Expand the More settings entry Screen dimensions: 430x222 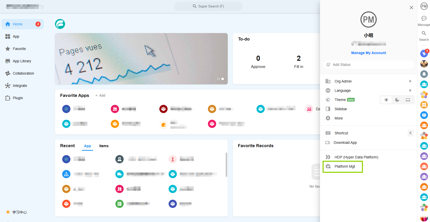click(x=338, y=118)
